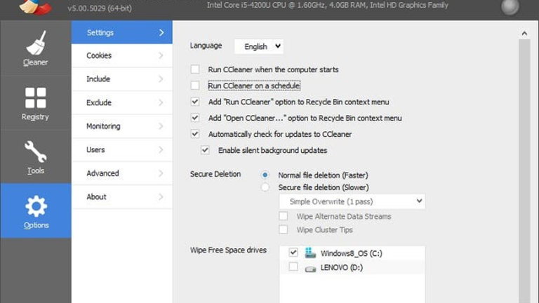The width and height of the screenshot is (539, 303).
Task: Open the Language dropdown
Action: click(x=259, y=46)
